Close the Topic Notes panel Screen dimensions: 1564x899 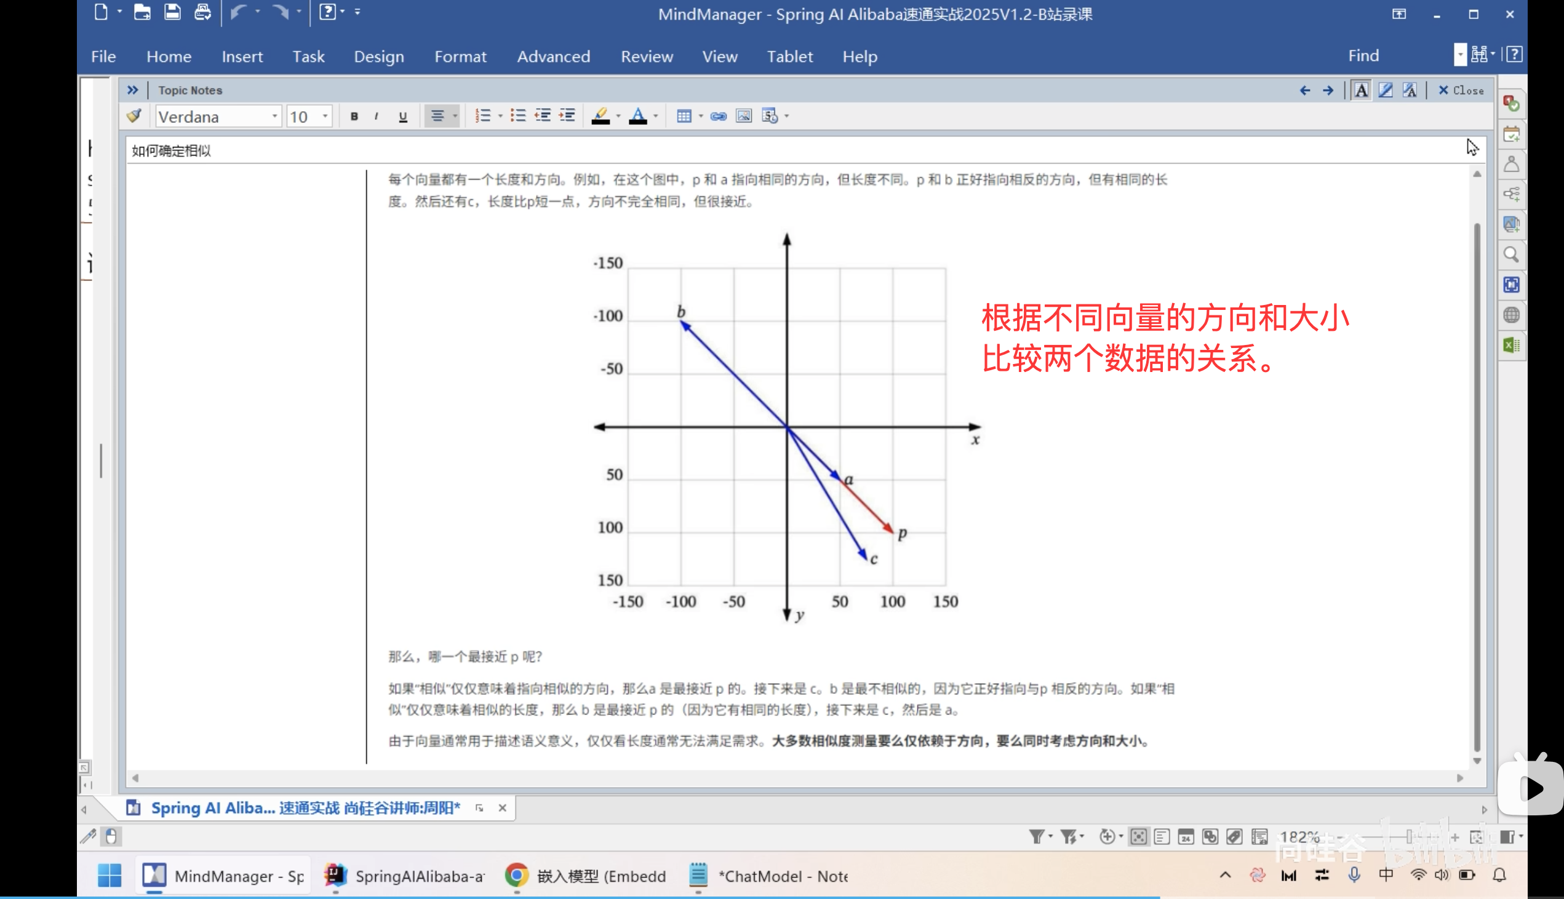1460,90
